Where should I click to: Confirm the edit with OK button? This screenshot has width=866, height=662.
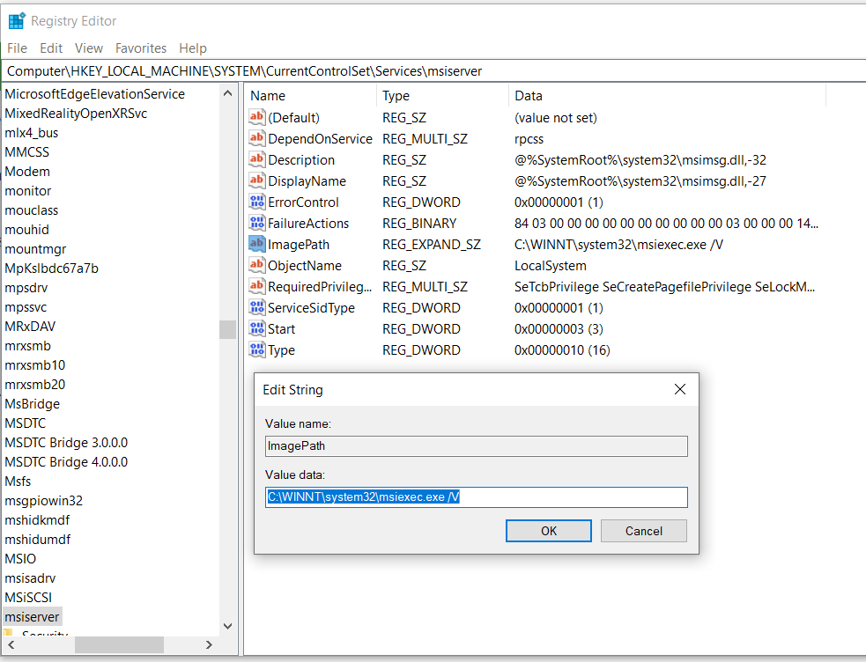click(549, 531)
